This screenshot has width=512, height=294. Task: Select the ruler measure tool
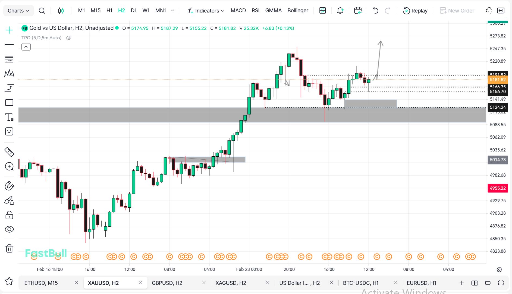click(x=9, y=152)
